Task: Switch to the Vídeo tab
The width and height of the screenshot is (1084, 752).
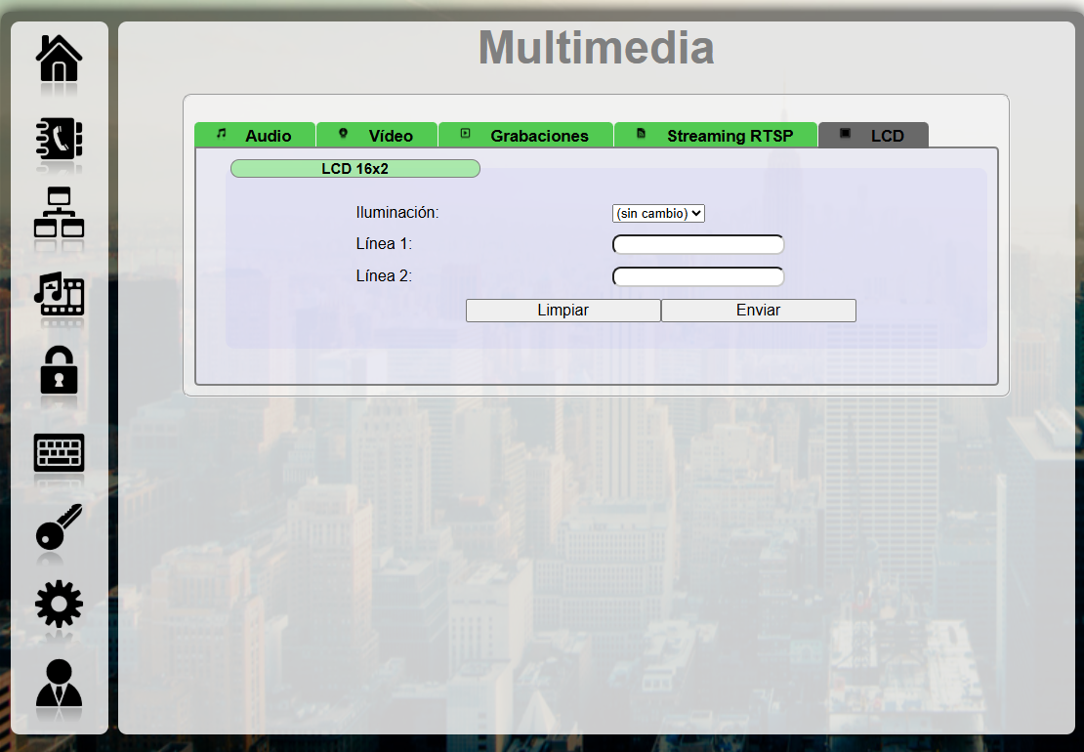Action: 377,136
